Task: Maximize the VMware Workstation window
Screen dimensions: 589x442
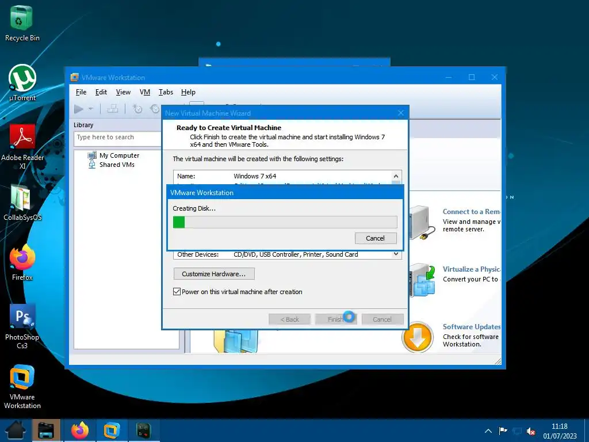Action: [x=472, y=77]
